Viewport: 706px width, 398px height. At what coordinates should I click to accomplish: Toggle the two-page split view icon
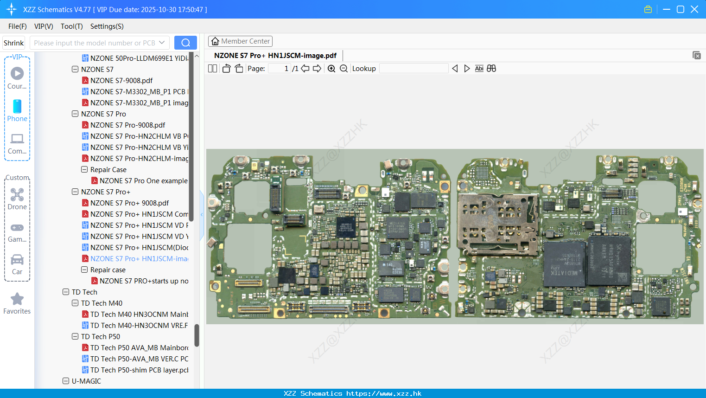click(x=212, y=69)
